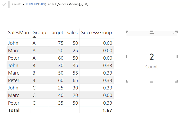Sort by the SuccessGroup column header

[x=96, y=33]
